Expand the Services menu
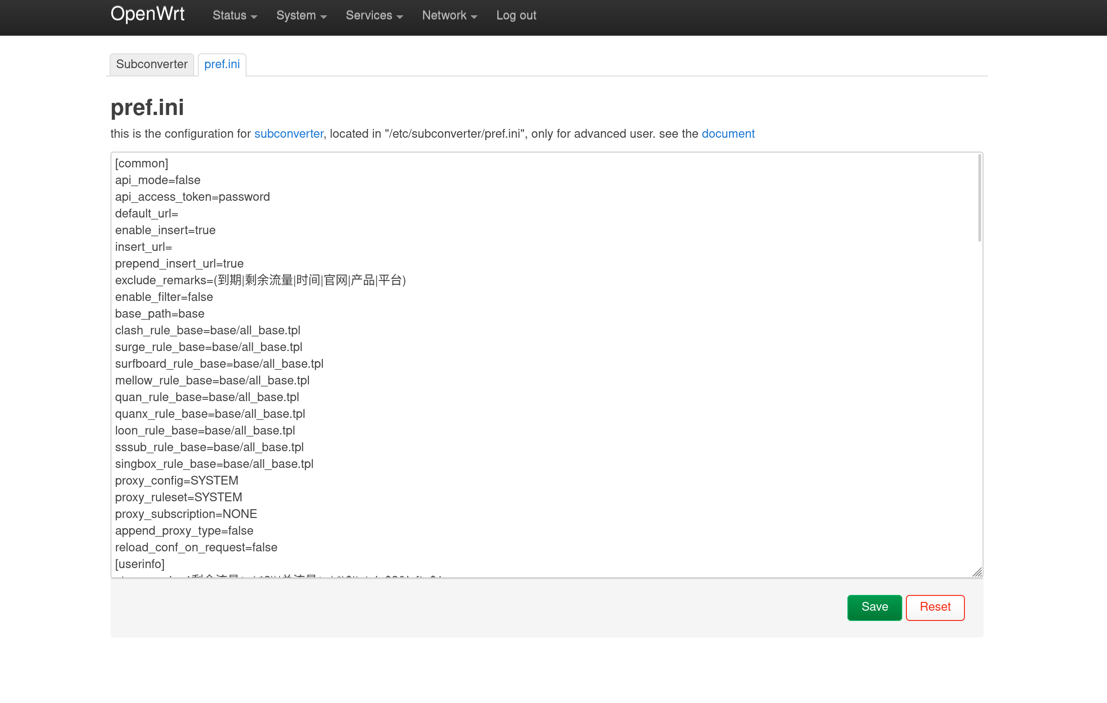Image resolution: width=1107 pixels, height=703 pixels. [374, 15]
